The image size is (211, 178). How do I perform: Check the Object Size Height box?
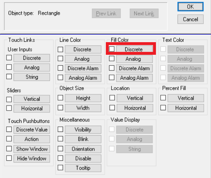point(60,98)
